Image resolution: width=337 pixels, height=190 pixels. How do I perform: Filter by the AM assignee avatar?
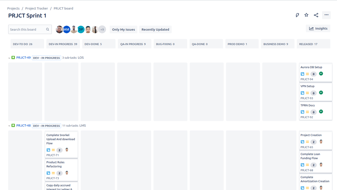(x=67, y=29)
